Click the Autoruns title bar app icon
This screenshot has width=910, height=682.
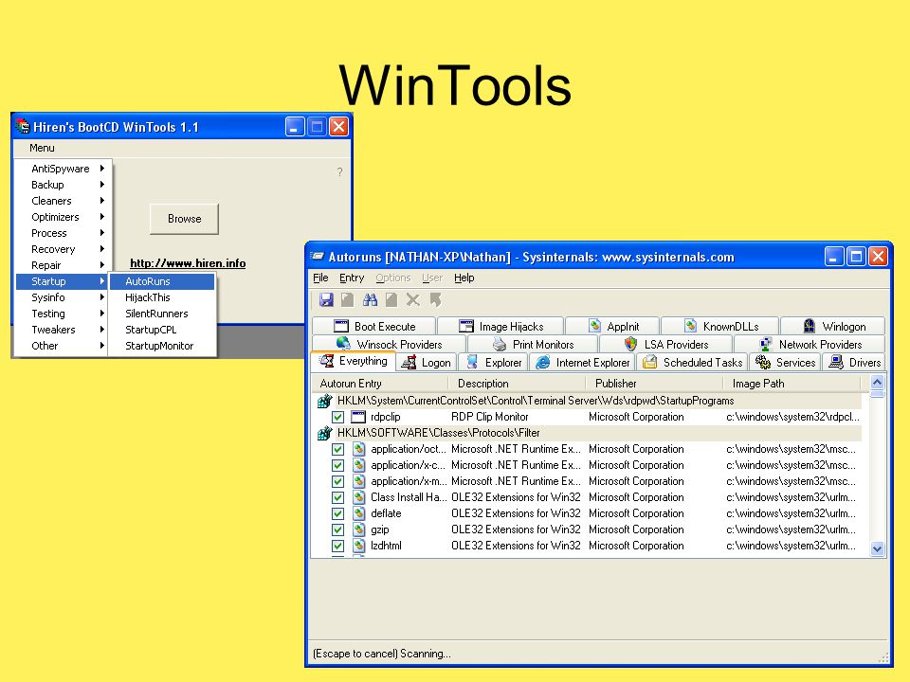point(317,257)
